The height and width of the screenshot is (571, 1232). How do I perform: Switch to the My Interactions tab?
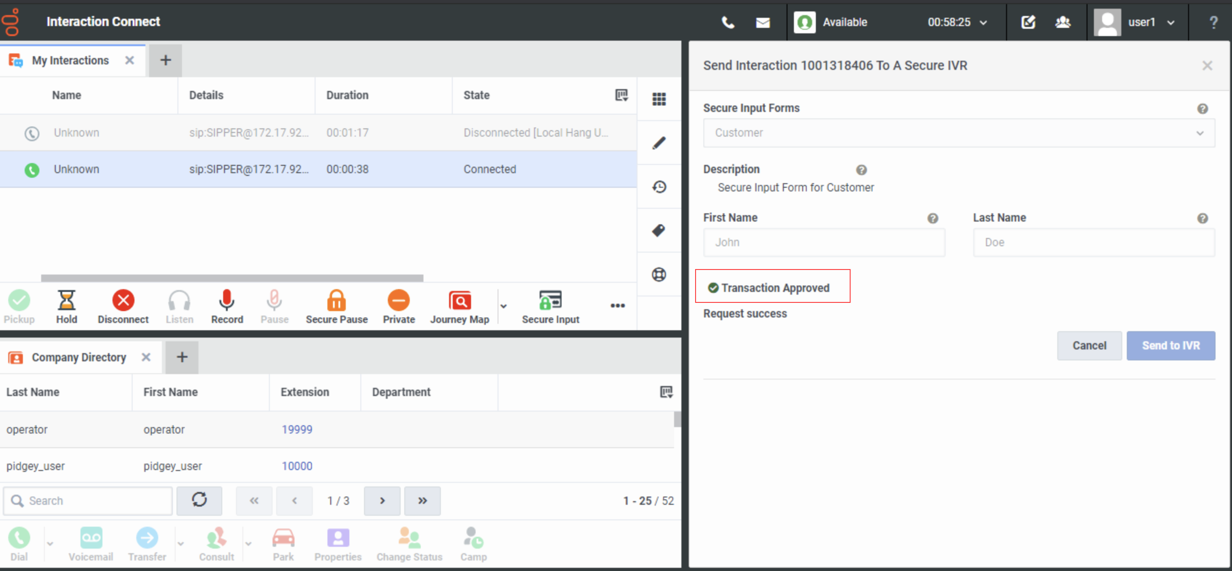click(x=70, y=61)
